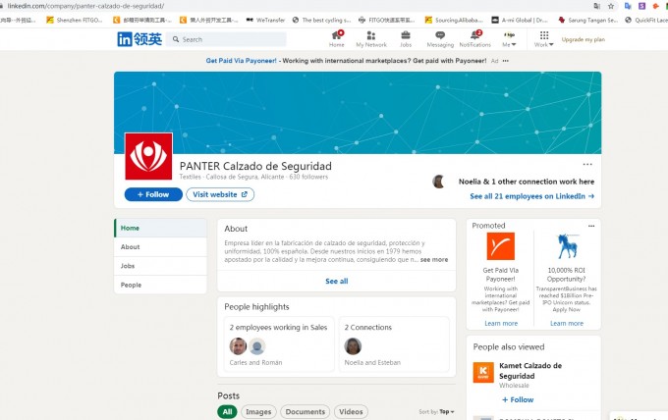Screen dimensions: 668x420
Task: Open the ad banner three-dots options
Action: point(505,61)
